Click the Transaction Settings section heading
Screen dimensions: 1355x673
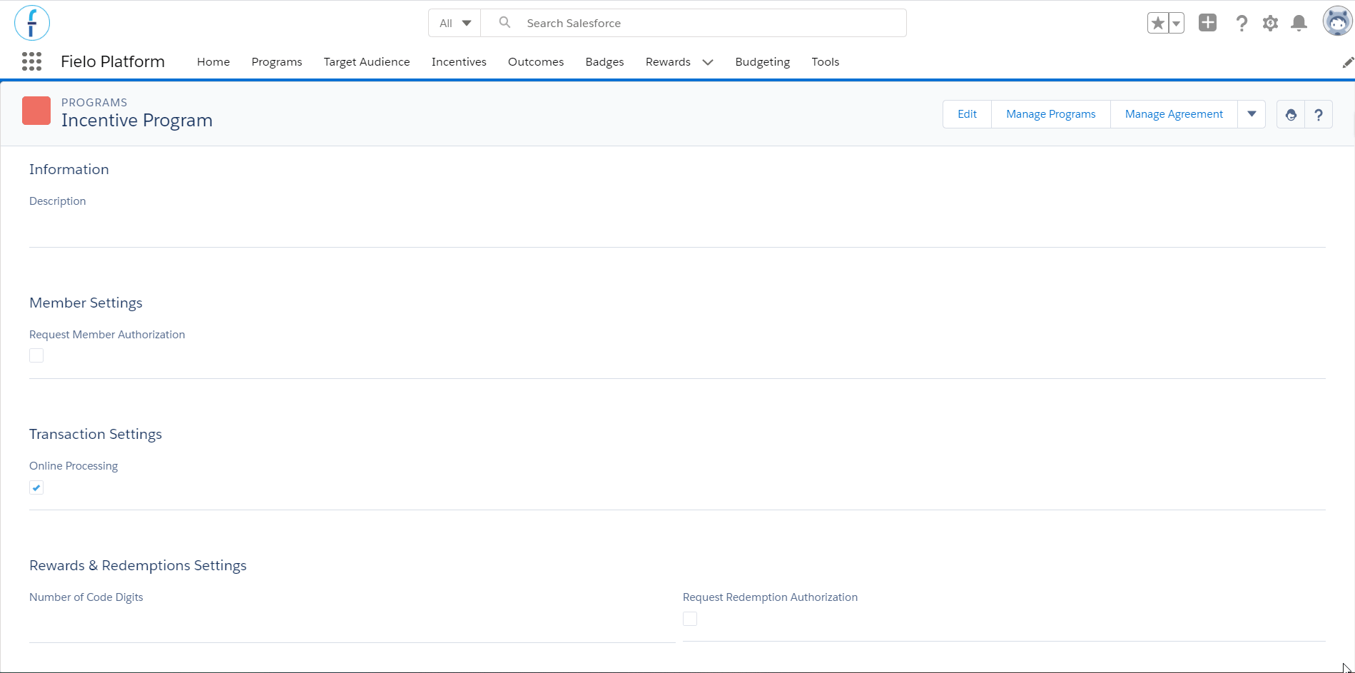[x=96, y=434]
